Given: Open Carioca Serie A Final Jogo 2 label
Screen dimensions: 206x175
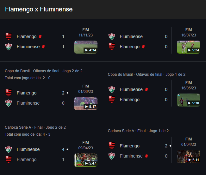Looking at the screenshot, I should [x=35, y=127].
